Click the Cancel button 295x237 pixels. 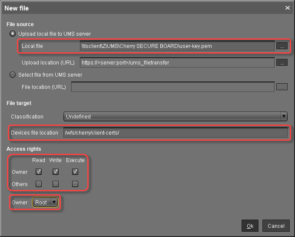pyautogui.click(x=276, y=226)
